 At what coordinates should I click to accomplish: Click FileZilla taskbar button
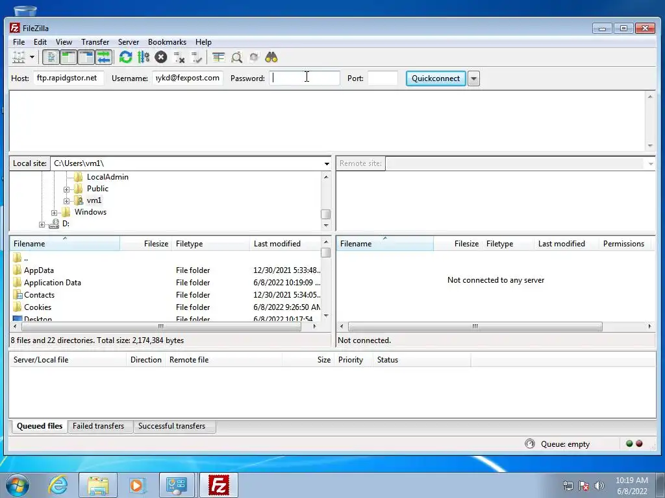pyautogui.click(x=218, y=485)
